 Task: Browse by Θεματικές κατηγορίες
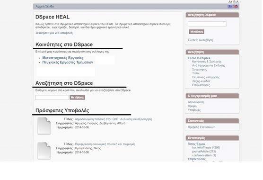[x=206, y=77]
